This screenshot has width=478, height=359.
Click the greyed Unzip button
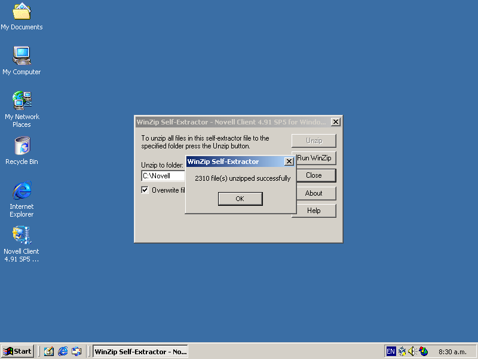click(x=314, y=141)
